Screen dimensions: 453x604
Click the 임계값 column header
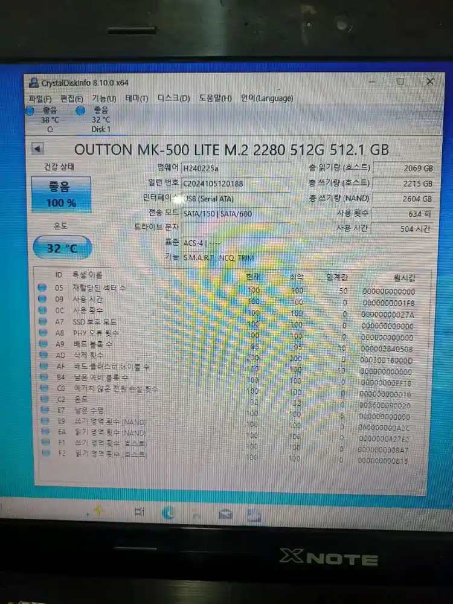click(337, 277)
